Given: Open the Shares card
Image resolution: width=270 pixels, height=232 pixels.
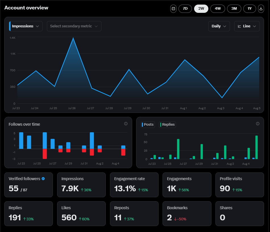Looking at the screenshot, I should [240, 213].
